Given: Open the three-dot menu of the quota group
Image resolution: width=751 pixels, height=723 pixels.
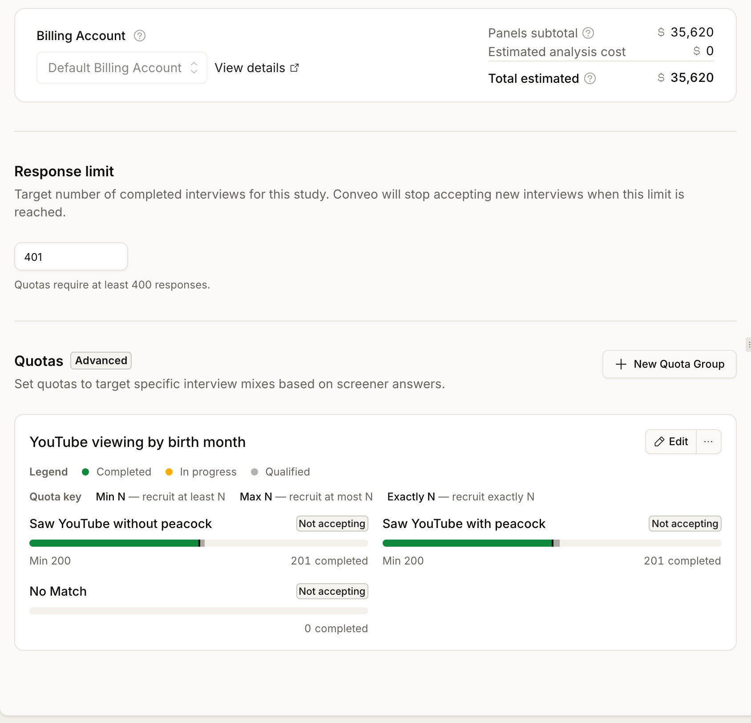Looking at the screenshot, I should tap(708, 442).
